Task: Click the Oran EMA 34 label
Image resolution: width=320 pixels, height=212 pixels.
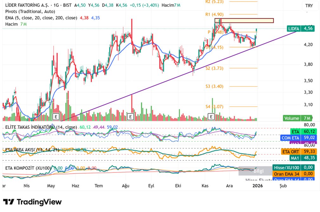Action: [x=293, y=174]
